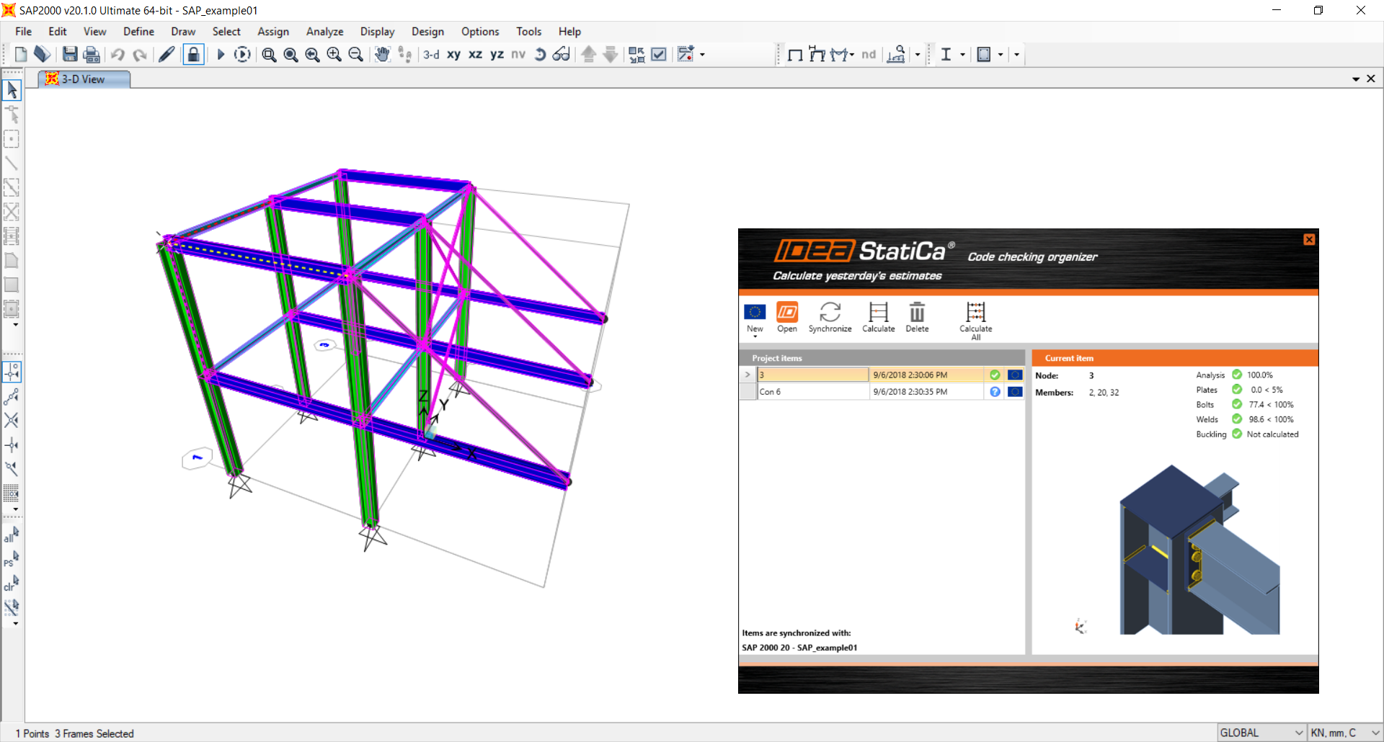Click the Save floppy disk icon
Image resolution: width=1384 pixels, height=742 pixels.
click(70, 55)
